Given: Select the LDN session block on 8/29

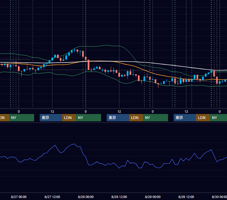Looking at the screenshot, I should click(x=203, y=118).
